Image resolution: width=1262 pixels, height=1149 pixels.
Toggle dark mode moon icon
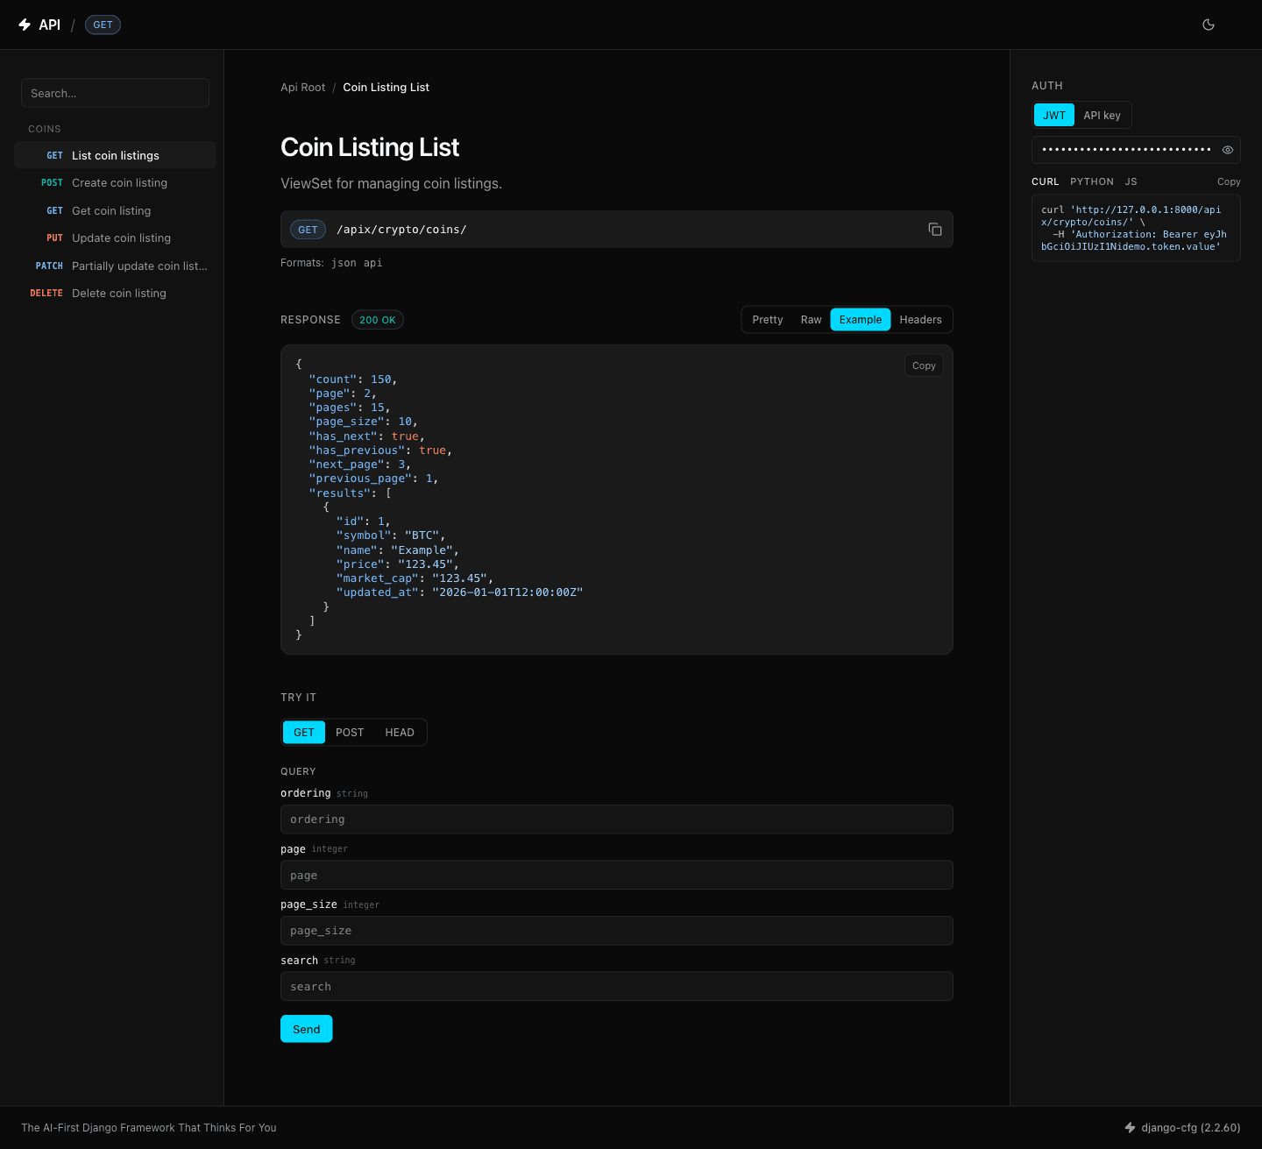[1209, 25]
